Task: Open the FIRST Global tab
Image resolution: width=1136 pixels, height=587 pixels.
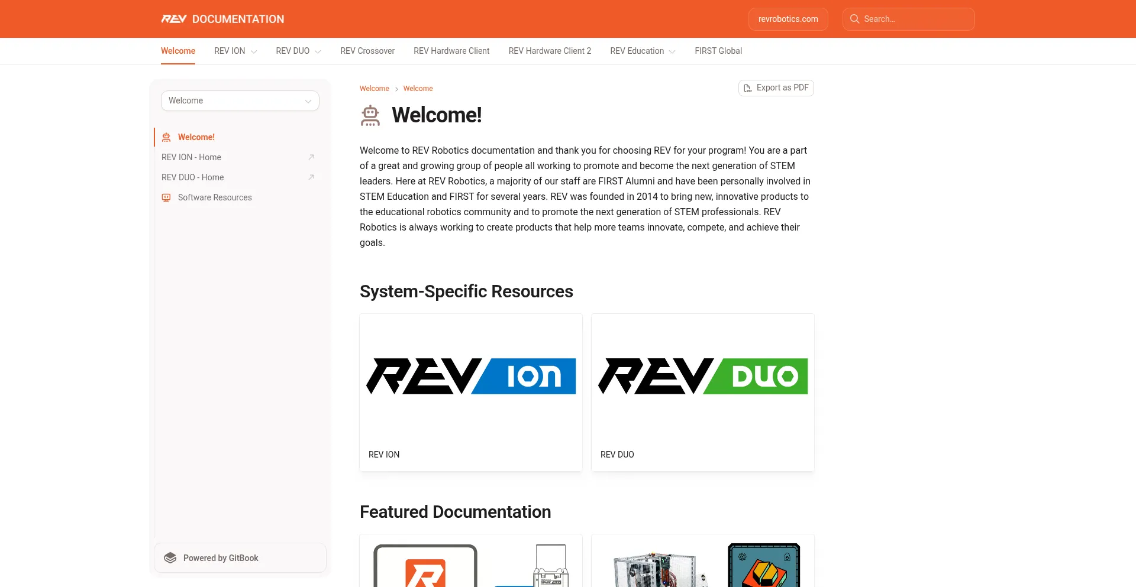Action: point(718,51)
